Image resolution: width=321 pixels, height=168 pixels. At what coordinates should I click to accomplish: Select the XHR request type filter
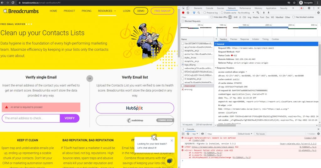coord(235,17)
